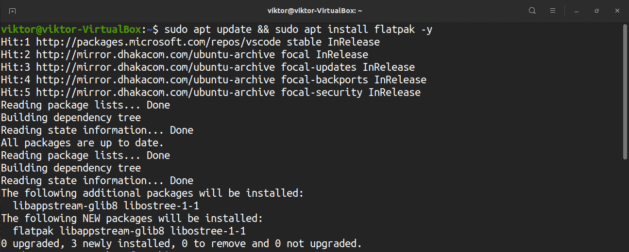Click the word flatpak in the typed command
Image resolution: width=629 pixels, height=252 pixels.
point(394,30)
